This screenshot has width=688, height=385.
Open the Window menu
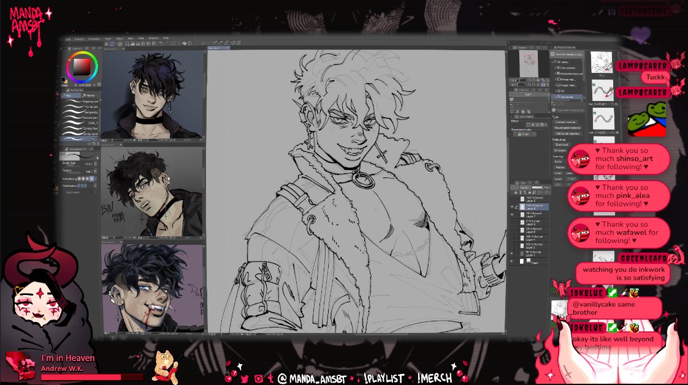tap(153, 38)
